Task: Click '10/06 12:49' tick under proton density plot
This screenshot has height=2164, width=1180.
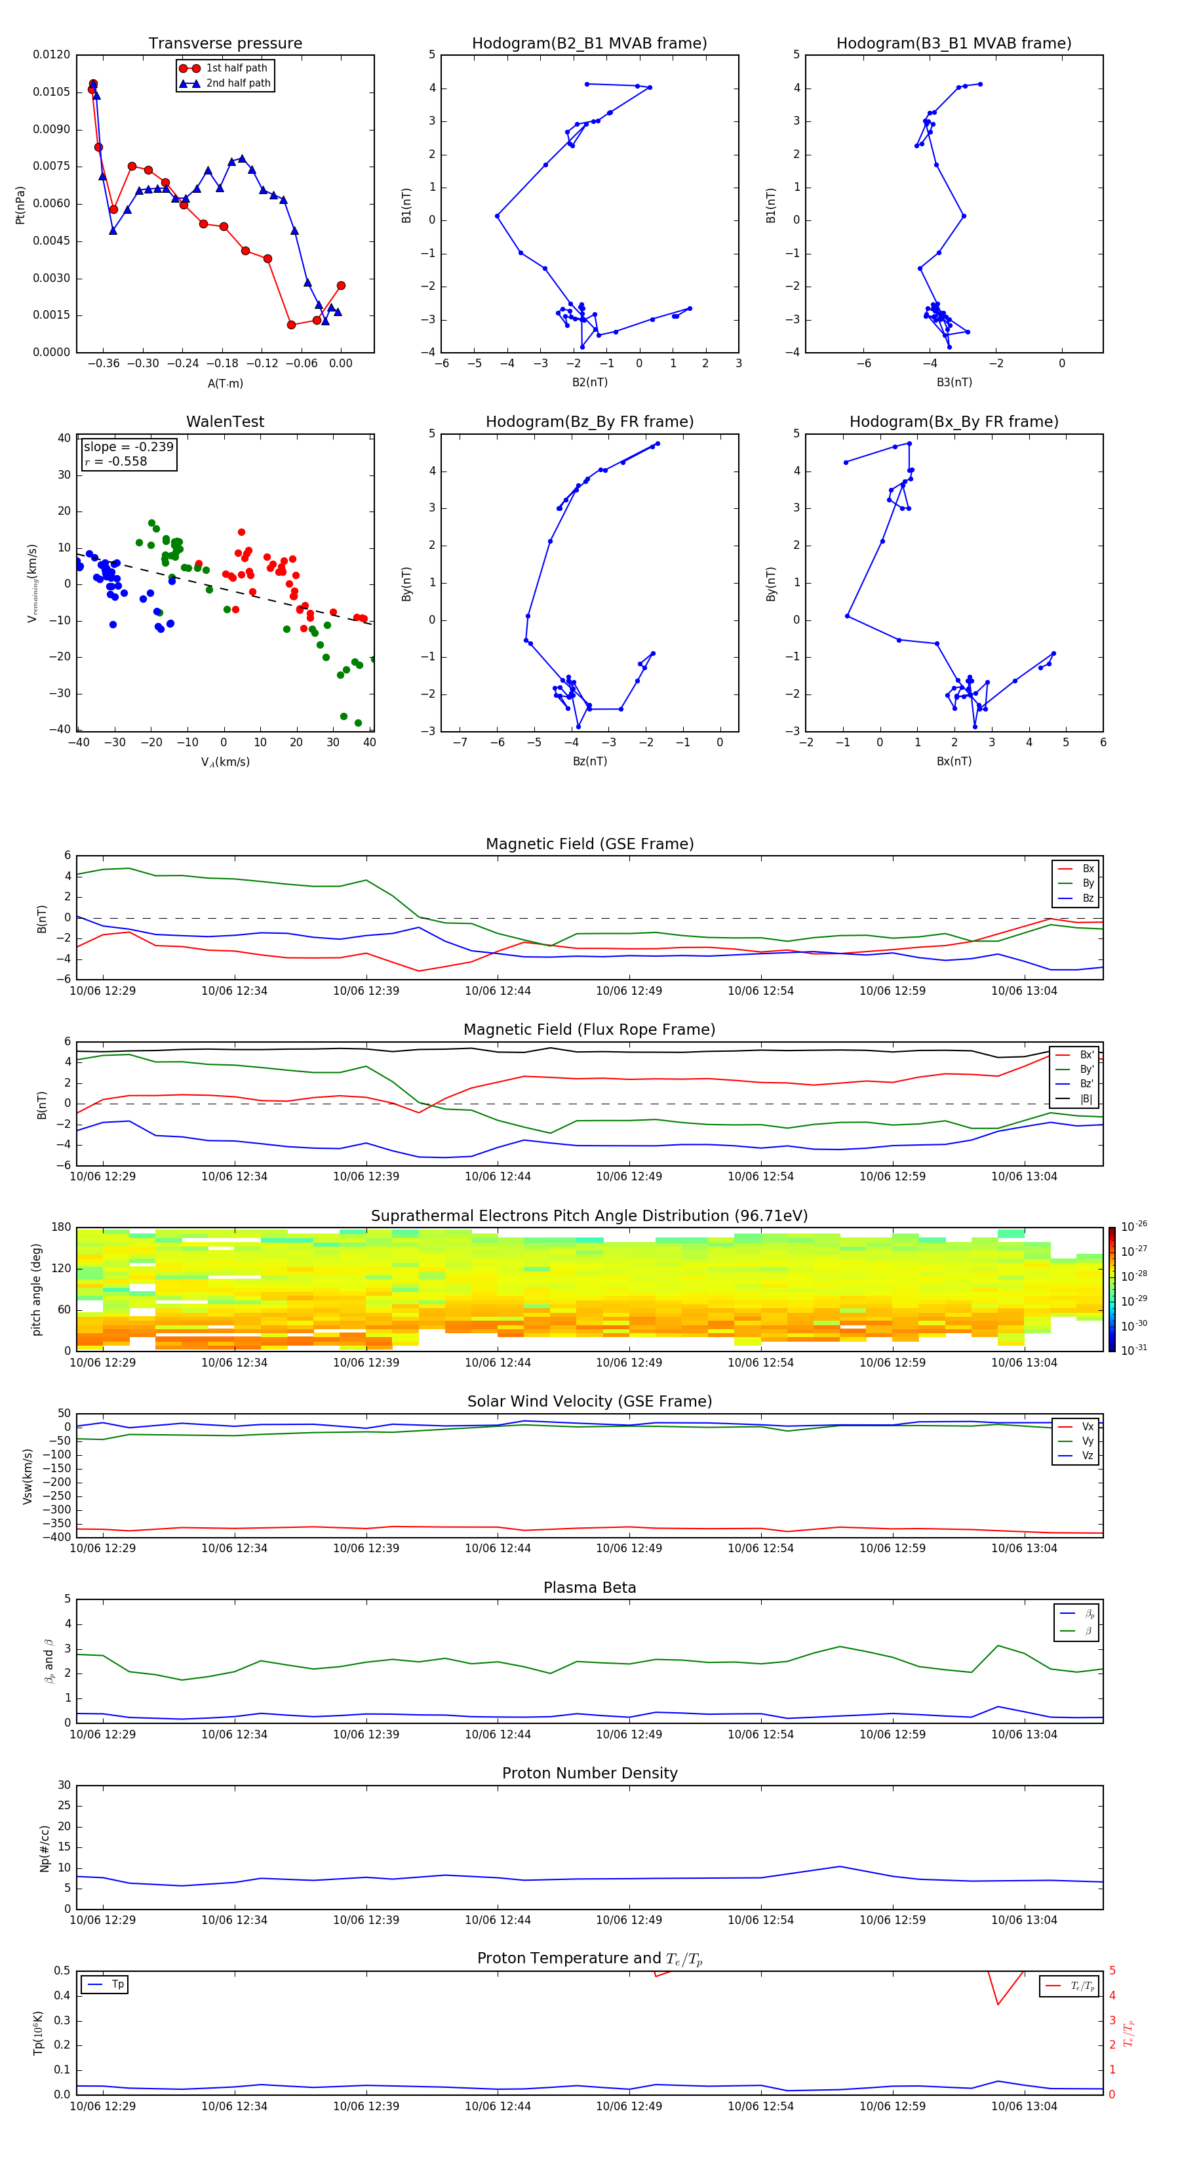Action: click(629, 1920)
